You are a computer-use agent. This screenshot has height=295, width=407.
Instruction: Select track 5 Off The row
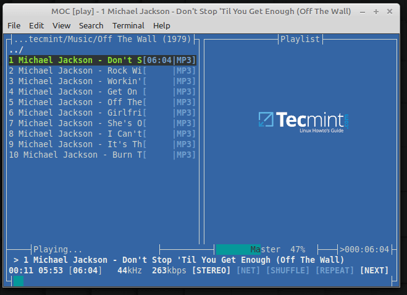103,103
